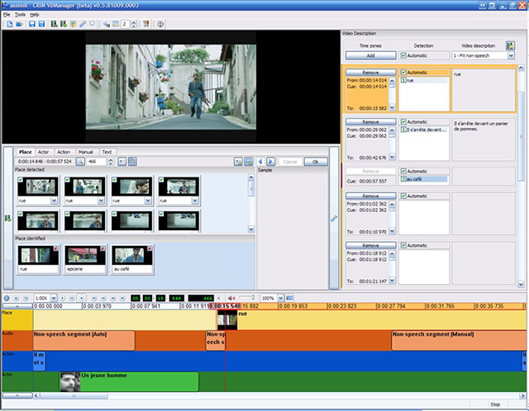Click the round info toolbar icon

click(x=160, y=24)
